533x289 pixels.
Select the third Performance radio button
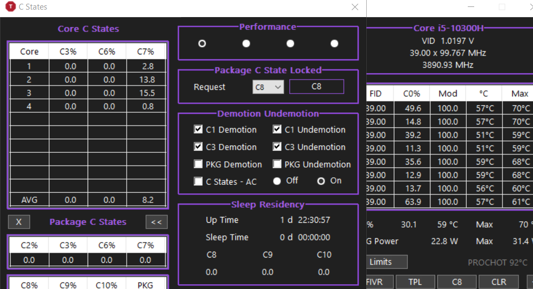click(x=290, y=43)
